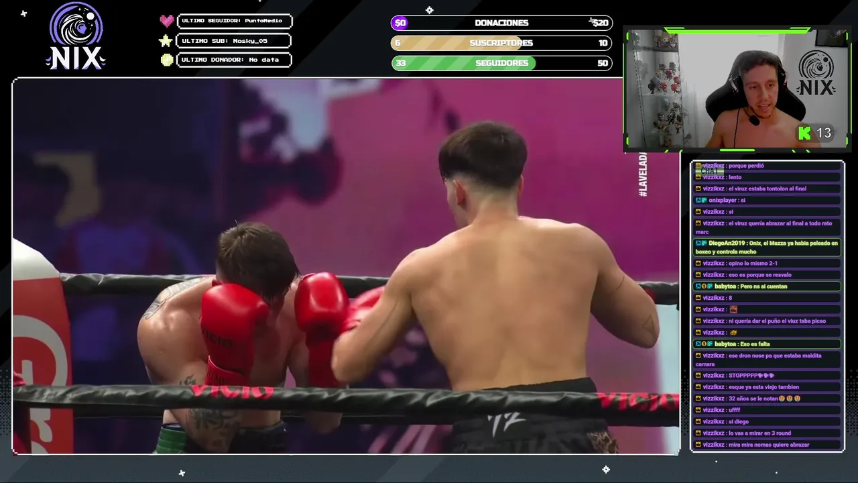This screenshot has height=483, width=858.
Task: Click the Suscriptores goal progress bar
Action: pos(501,43)
